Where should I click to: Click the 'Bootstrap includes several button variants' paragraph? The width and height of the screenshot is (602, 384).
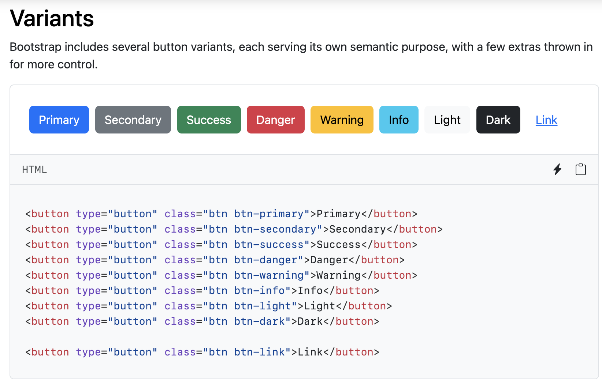(301, 56)
